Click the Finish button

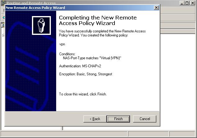(x=118, y=119)
